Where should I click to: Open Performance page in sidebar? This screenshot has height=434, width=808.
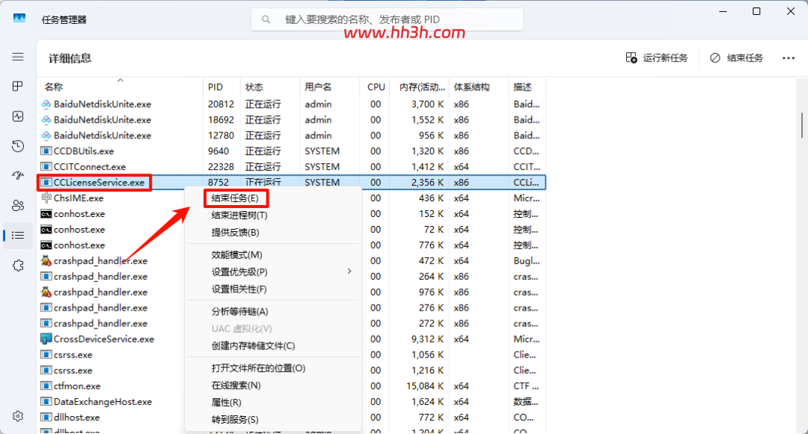tap(18, 116)
